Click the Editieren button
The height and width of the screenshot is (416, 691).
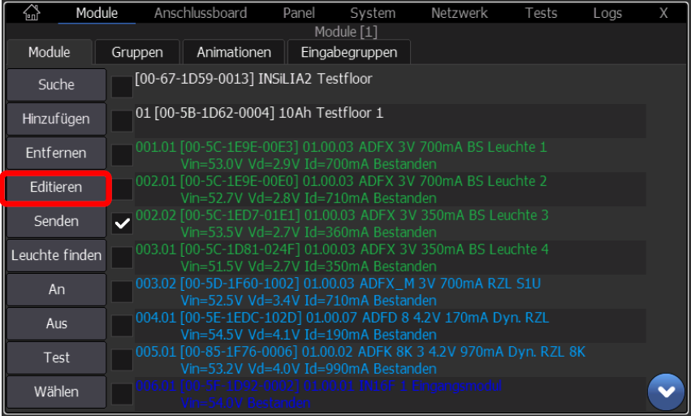click(56, 187)
